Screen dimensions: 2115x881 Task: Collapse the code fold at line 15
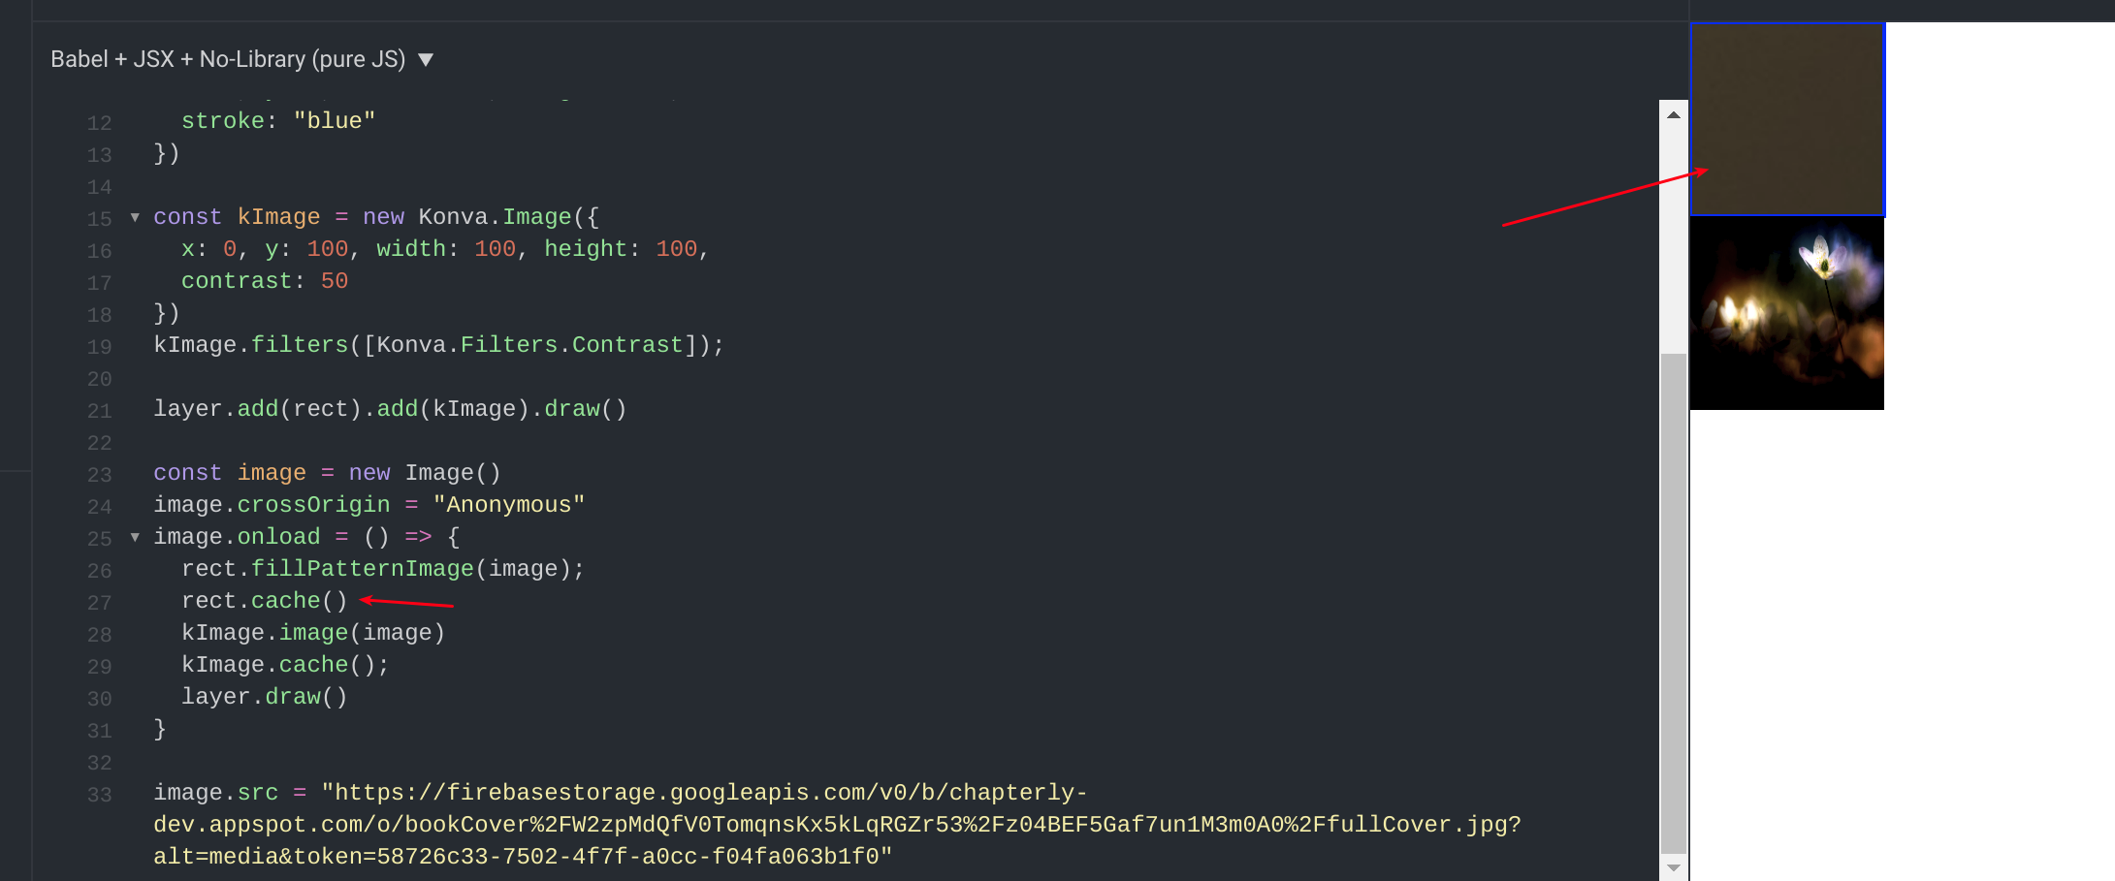135,217
